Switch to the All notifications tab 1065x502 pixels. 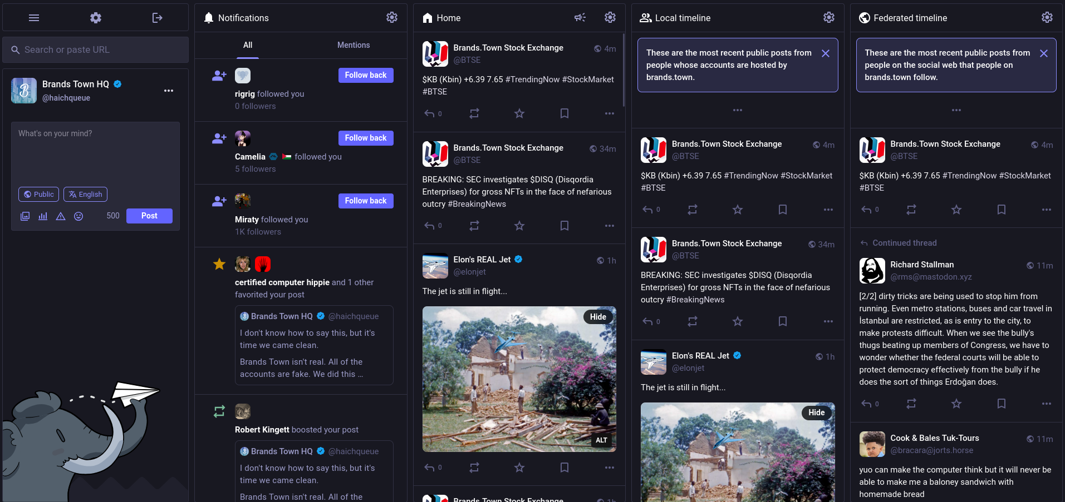click(x=248, y=45)
